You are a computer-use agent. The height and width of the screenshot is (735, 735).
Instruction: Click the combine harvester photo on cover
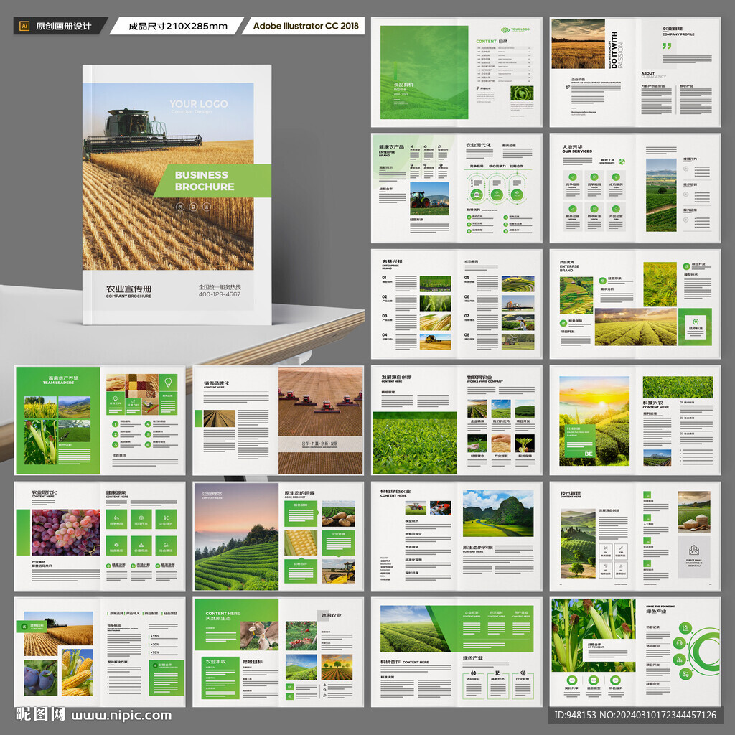168,177
